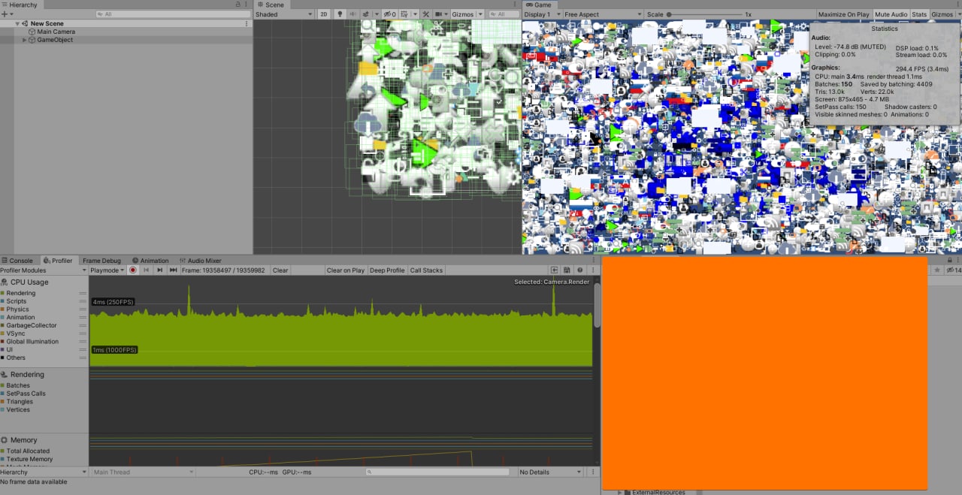The height and width of the screenshot is (495, 962).
Task: Click Hierarchy search field
Action: (174, 14)
